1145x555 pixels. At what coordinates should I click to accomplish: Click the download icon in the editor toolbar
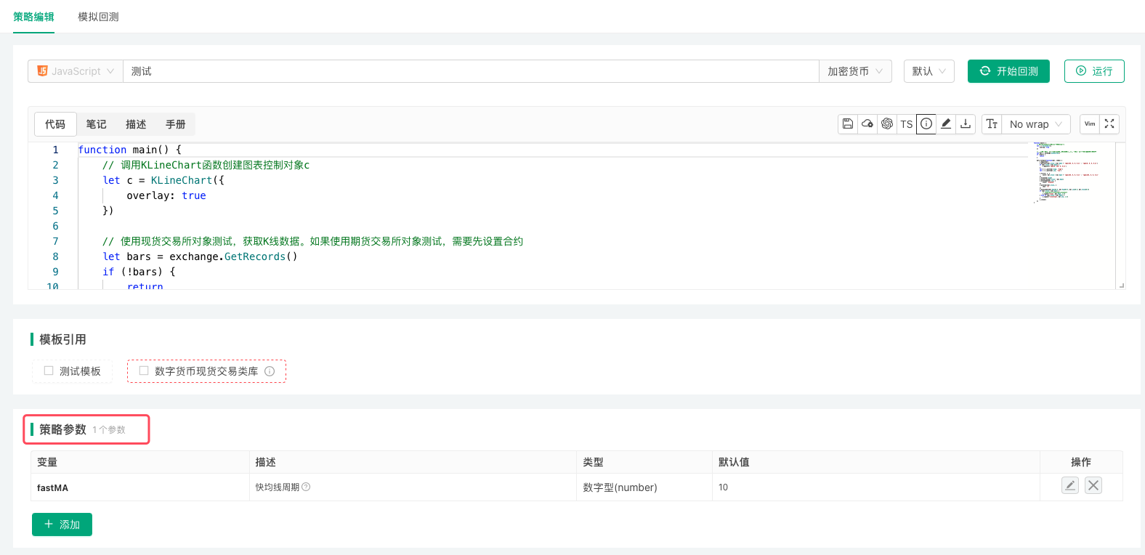[x=966, y=124]
